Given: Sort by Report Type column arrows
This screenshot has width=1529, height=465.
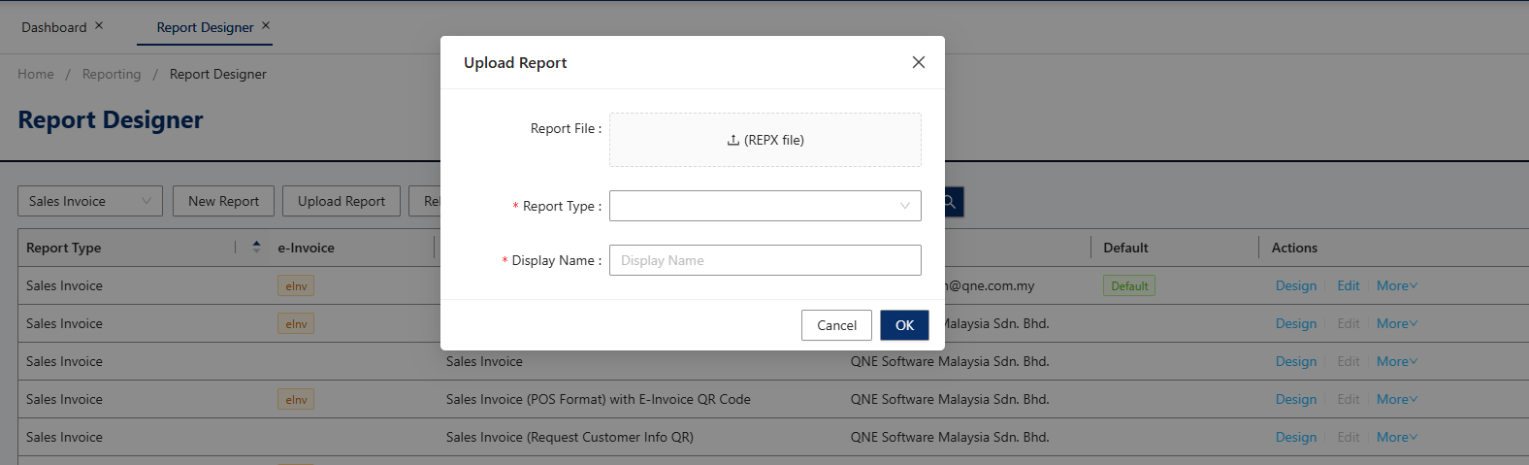Looking at the screenshot, I should click(x=256, y=248).
